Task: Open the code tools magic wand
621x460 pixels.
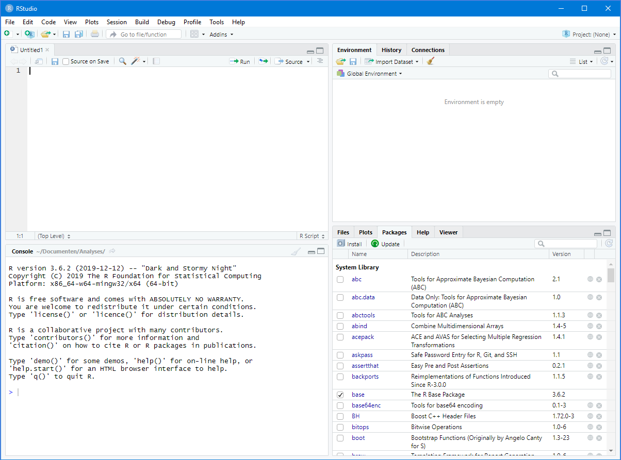Action: (x=136, y=61)
